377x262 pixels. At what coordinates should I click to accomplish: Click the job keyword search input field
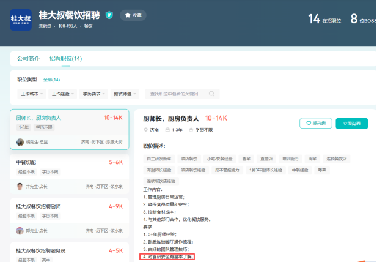[x=182, y=94]
